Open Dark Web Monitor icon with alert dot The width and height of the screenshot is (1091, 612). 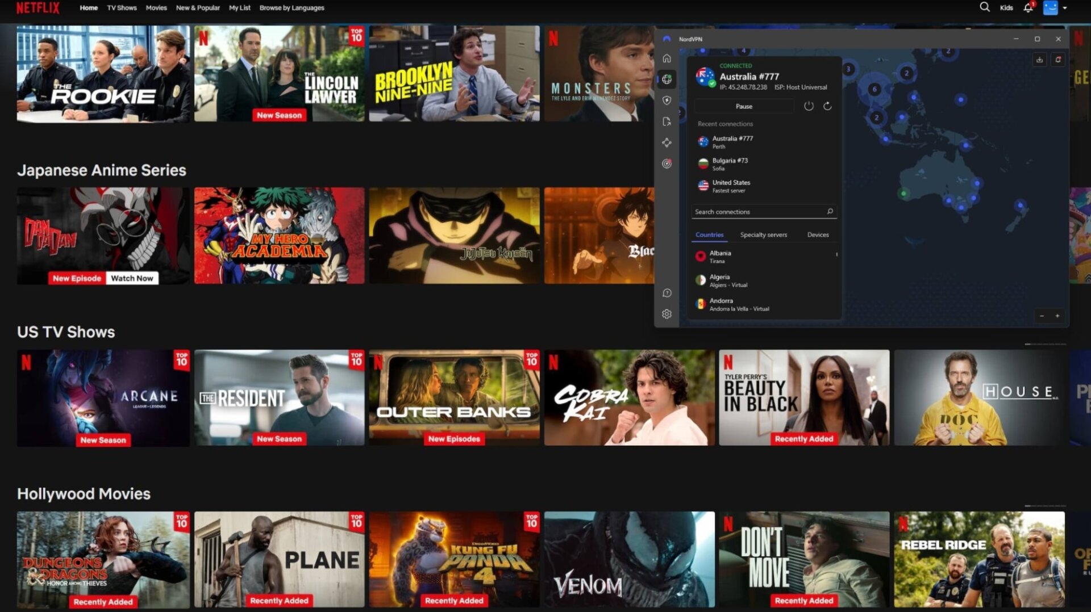[x=667, y=164]
